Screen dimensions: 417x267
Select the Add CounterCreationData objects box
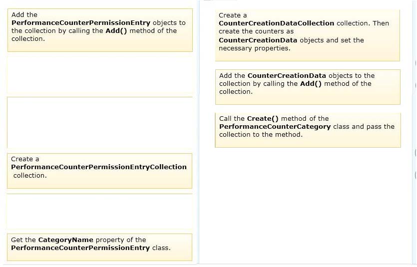(308, 87)
